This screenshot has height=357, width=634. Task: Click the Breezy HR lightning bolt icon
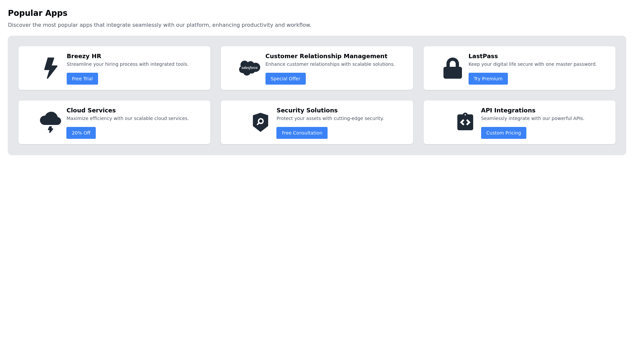(x=51, y=68)
